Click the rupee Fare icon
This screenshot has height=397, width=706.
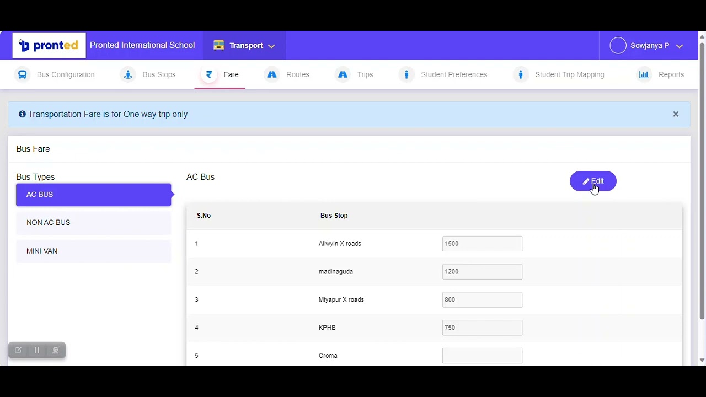click(x=209, y=74)
